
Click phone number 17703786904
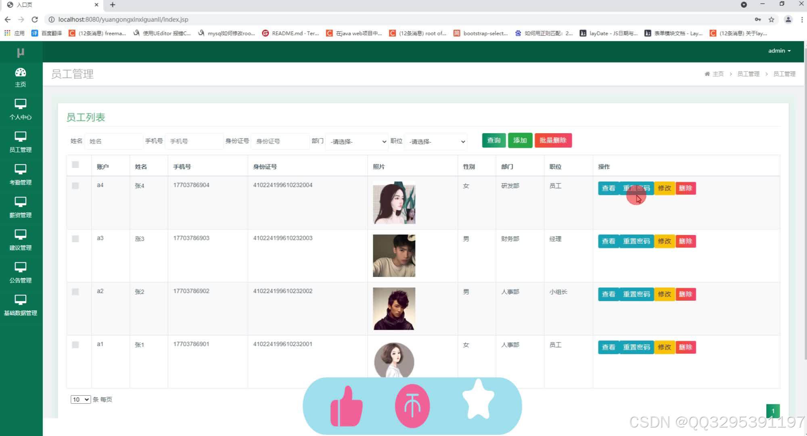(191, 185)
